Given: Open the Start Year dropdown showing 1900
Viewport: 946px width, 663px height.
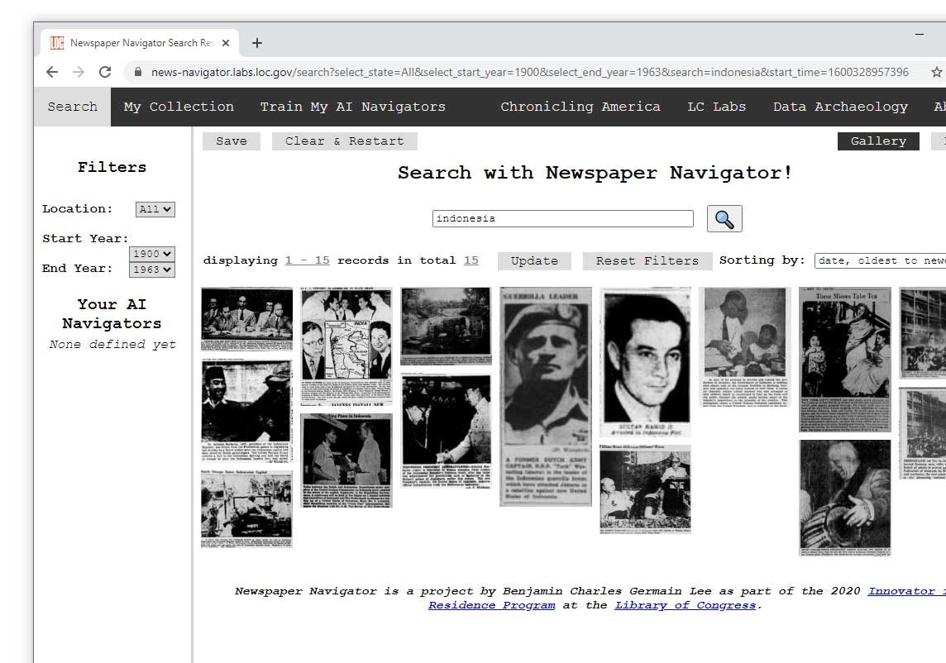Looking at the screenshot, I should coord(152,254).
